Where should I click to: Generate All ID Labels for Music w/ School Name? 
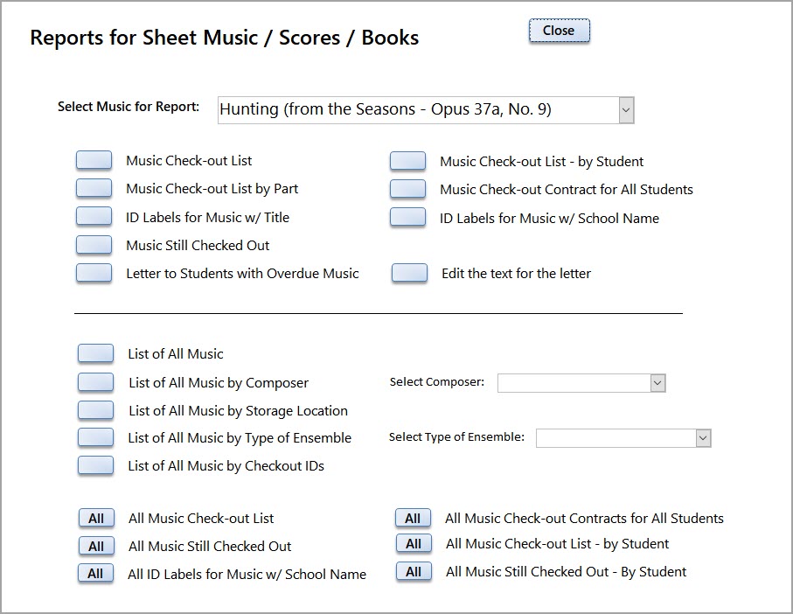[x=95, y=573]
